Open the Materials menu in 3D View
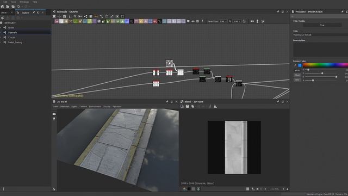Image resolution: width=348 pixels, height=196 pixels. pos(65,107)
